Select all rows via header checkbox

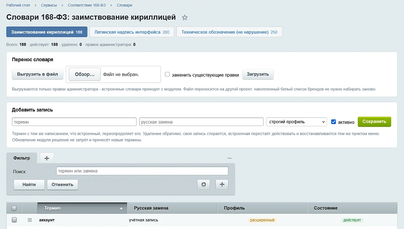coord(14,208)
